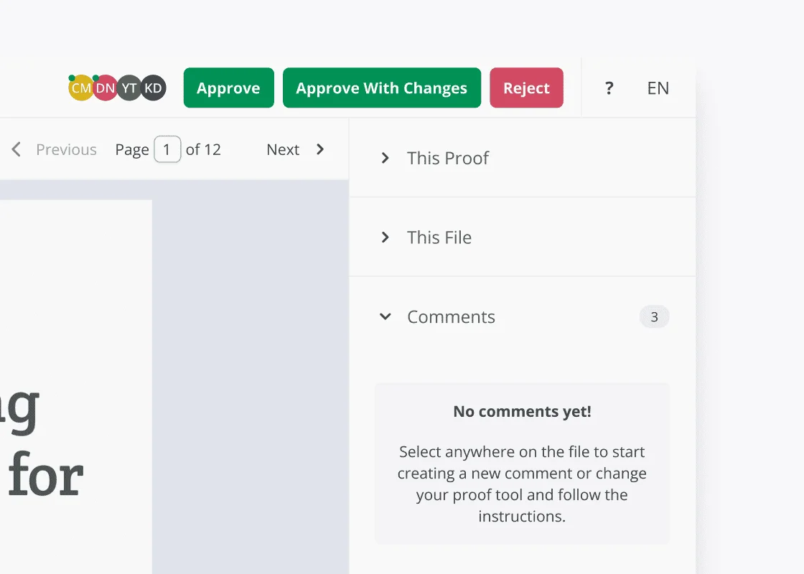Select the YT reviewer avatar
This screenshot has height=574, width=804.
[129, 88]
